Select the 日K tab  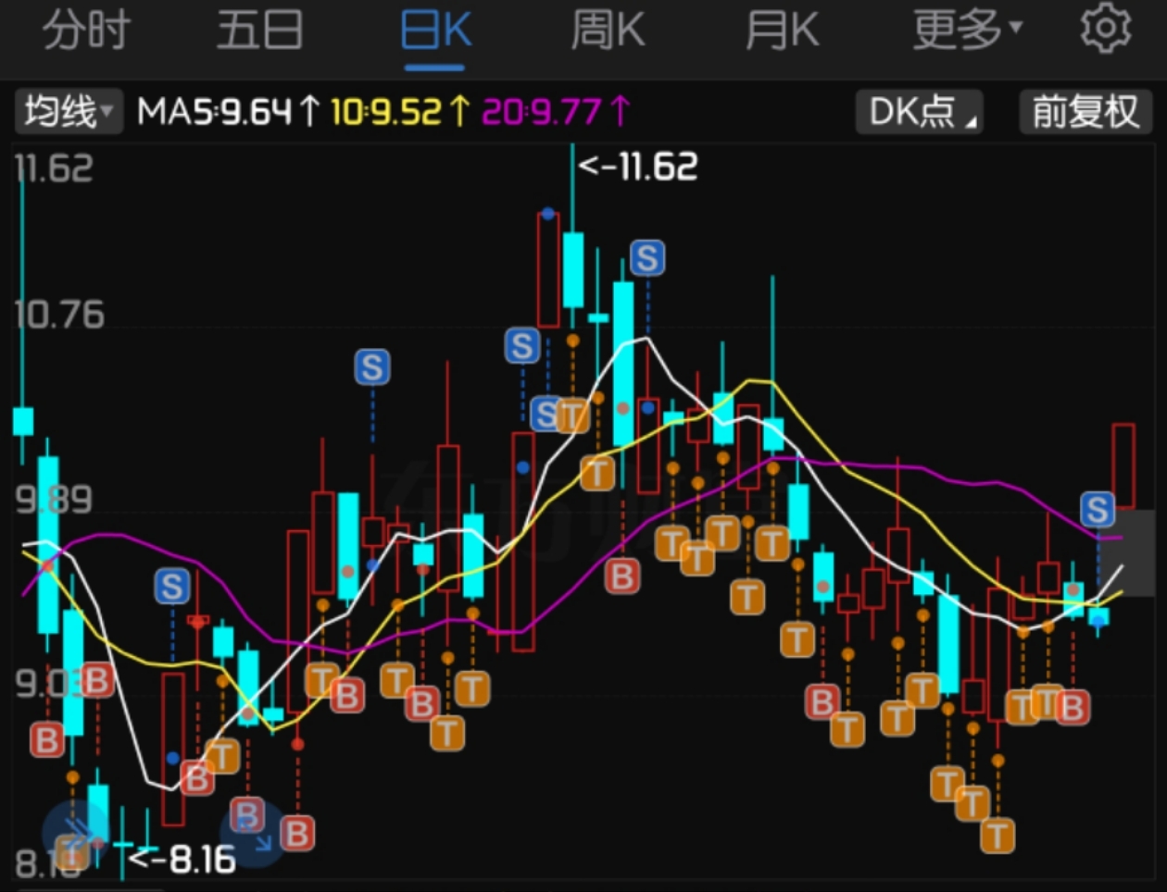point(435,31)
